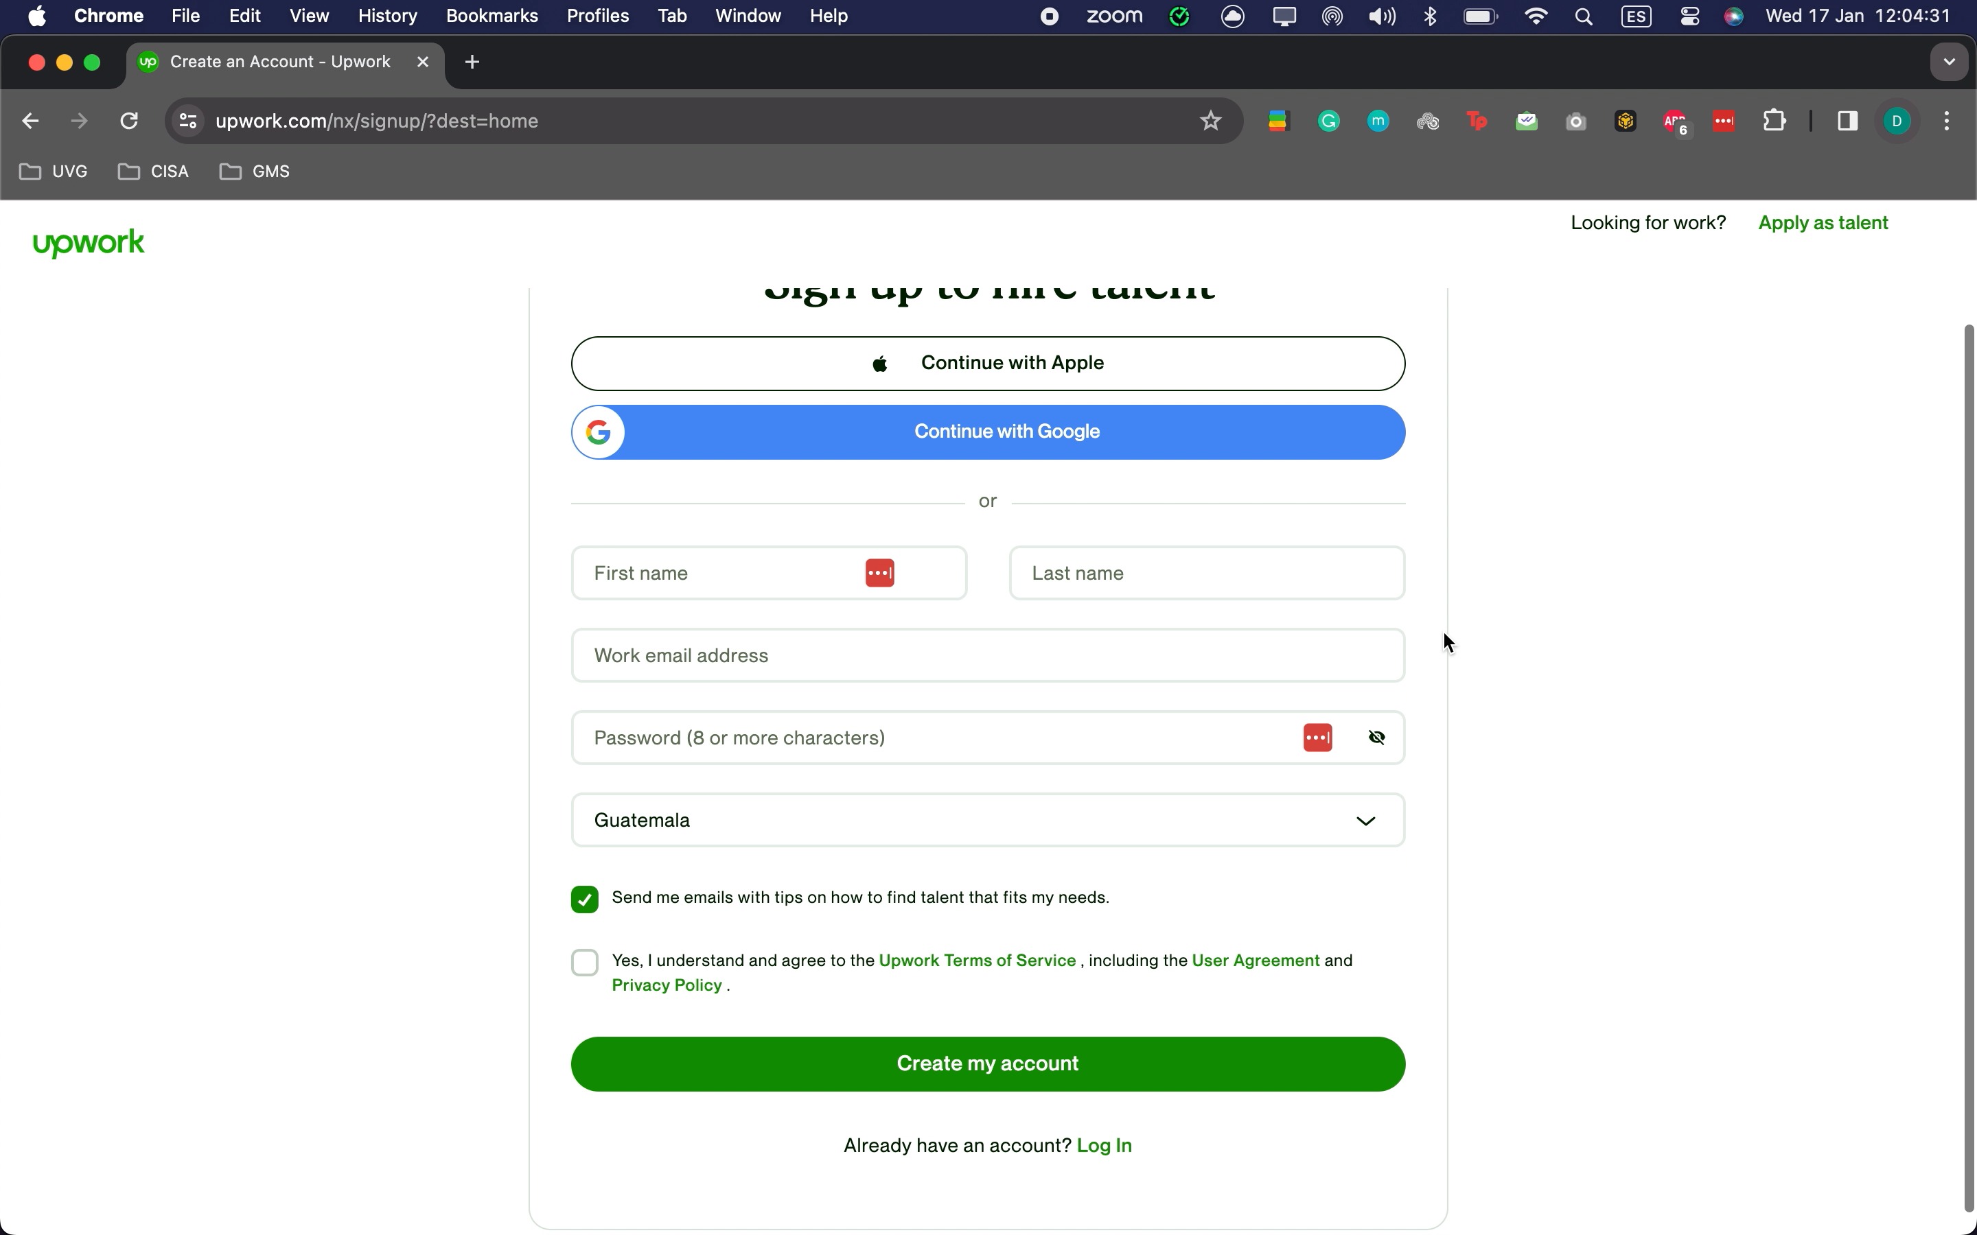Open macOS Spotlight search icon

pos(1583,16)
